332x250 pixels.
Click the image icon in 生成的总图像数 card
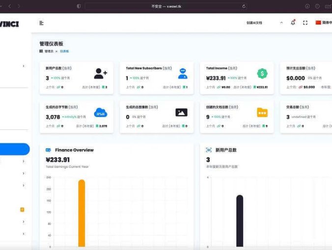tap(181, 113)
